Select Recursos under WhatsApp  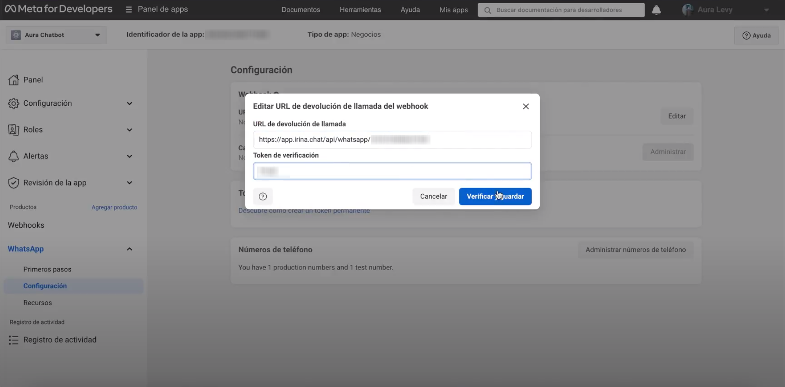coord(38,303)
